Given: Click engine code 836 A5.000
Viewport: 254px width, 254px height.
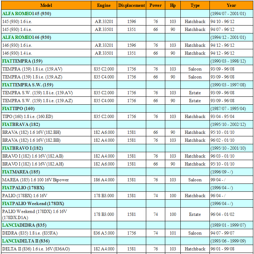Looking at the screenshot, I should click(x=104, y=233).
